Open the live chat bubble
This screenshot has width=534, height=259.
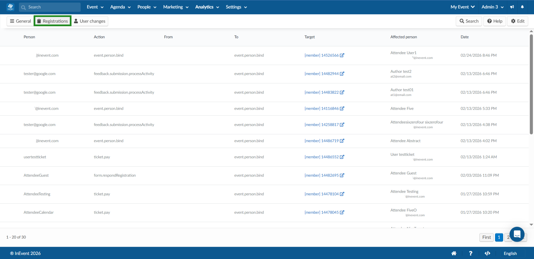[x=517, y=234]
